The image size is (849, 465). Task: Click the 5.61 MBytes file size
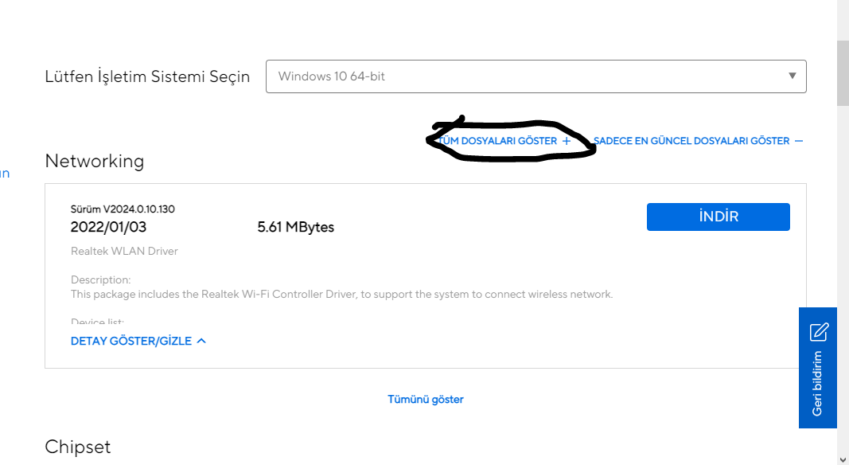[x=295, y=227]
